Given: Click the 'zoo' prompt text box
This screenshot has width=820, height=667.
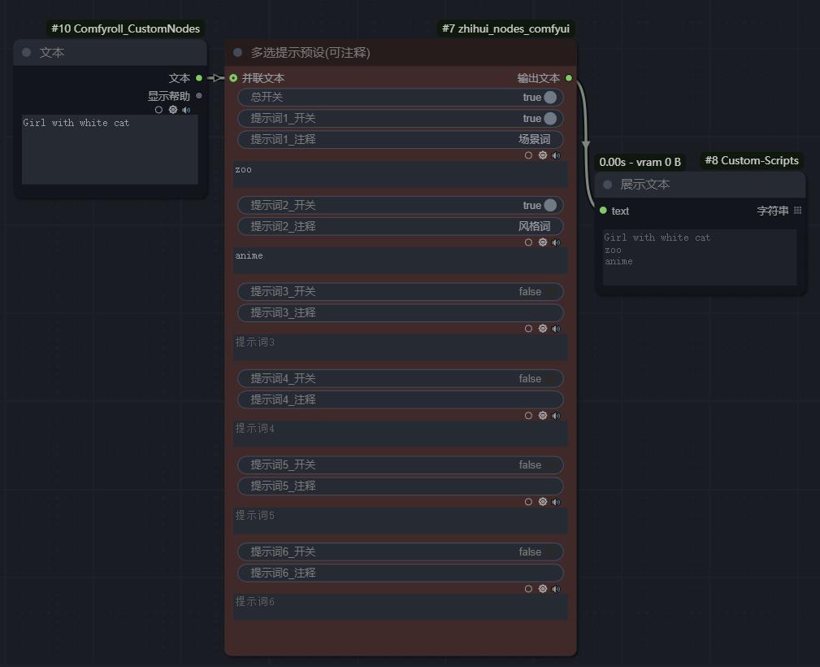Looking at the screenshot, I should coord(401,174).
